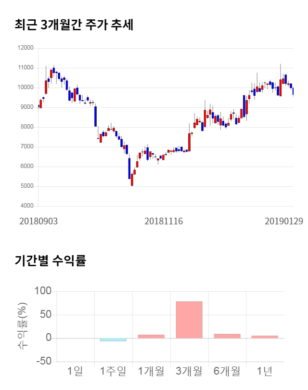Click the 1개월 return bar

point(151,336)
